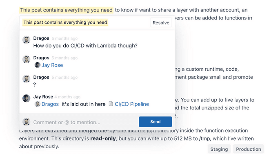Click small Jay Rose avatar in mention
269x154 pixels.
[x=38, y=65]
